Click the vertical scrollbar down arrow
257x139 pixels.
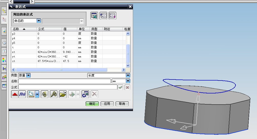[128, 66]
